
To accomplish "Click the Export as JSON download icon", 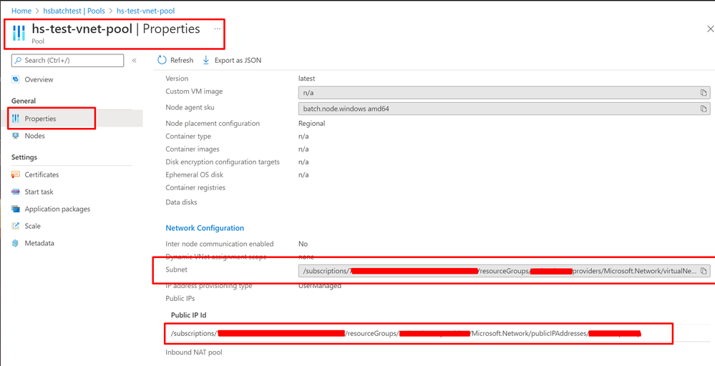I will [207, 60].
